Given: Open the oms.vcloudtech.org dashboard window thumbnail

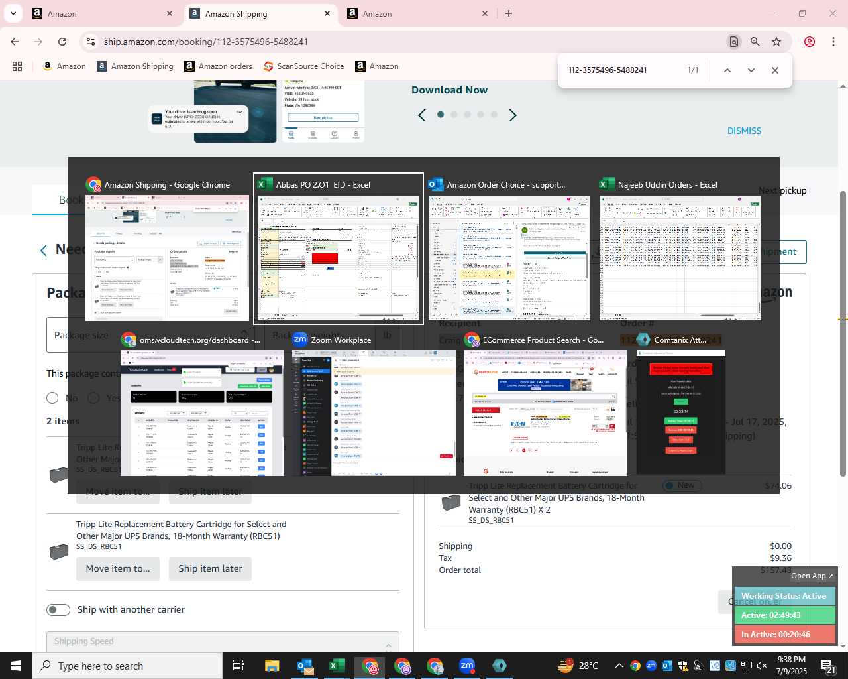Looking at the screenshot, I should (202, 404).
